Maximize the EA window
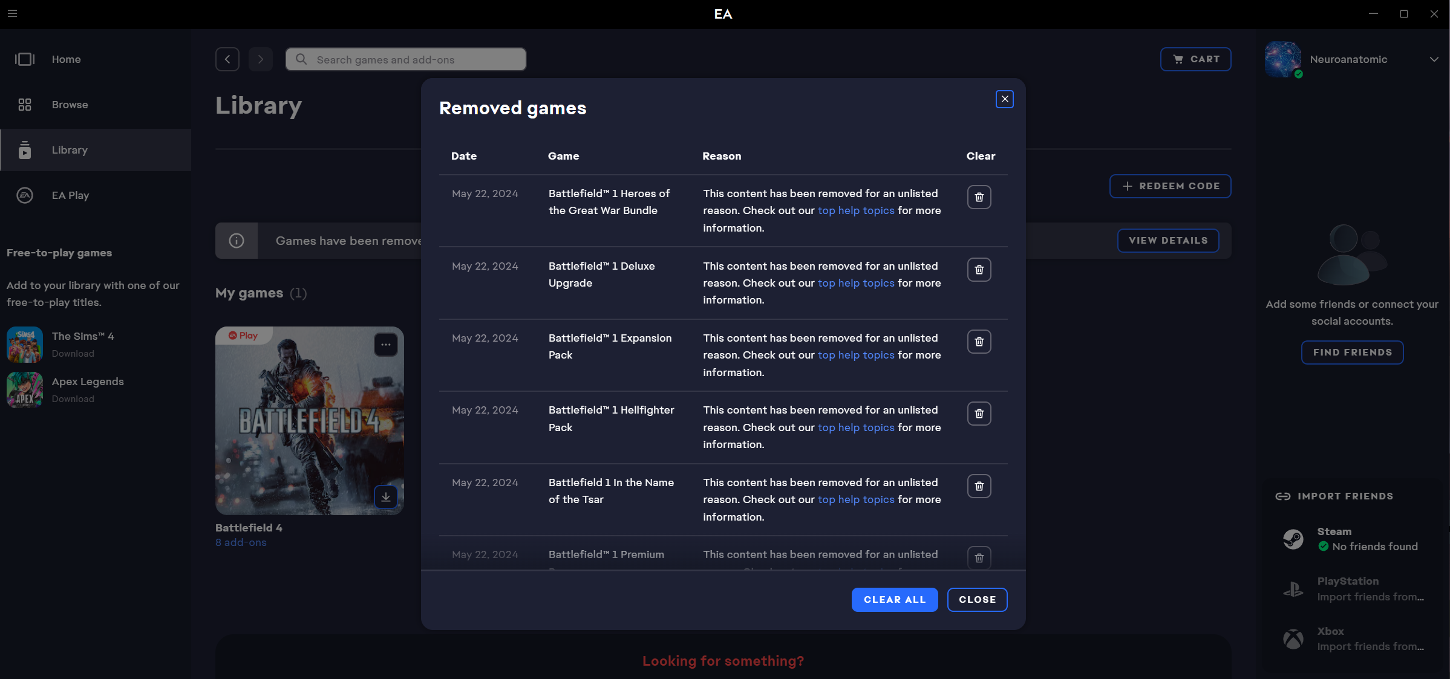1450x679 pixels. (1403, 14)
